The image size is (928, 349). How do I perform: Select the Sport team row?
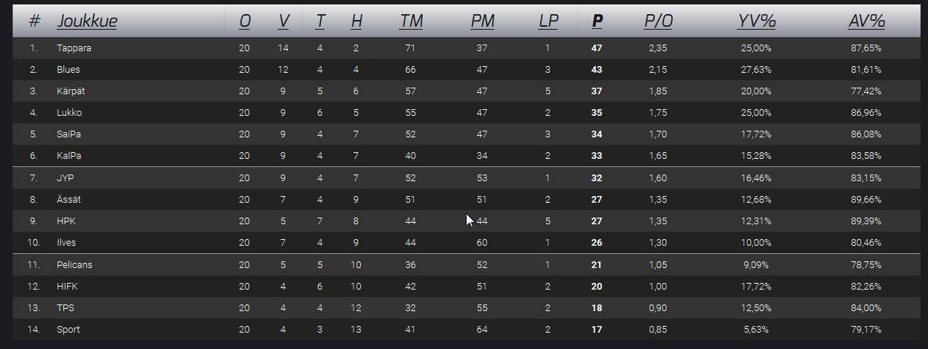click(x=68, y=330)
